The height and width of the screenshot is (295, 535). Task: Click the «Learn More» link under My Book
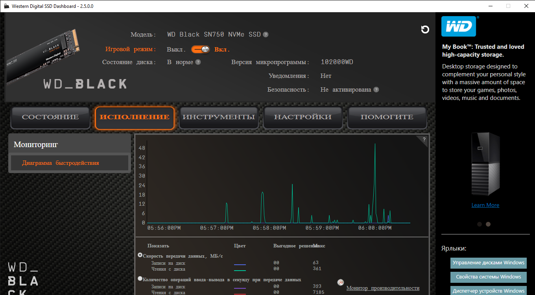coord(485,205)
